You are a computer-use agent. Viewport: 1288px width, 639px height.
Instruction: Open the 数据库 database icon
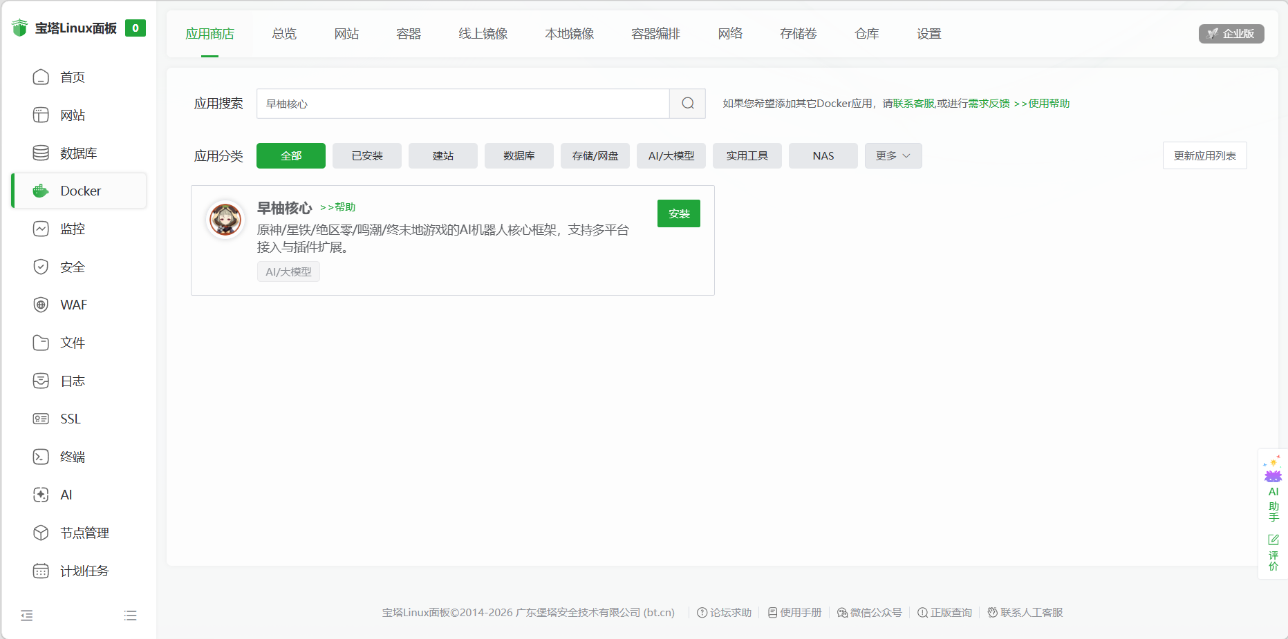[41, 153]
